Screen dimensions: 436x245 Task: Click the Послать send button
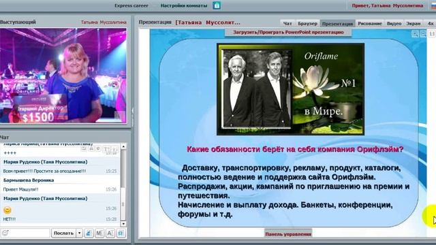[x=63, y=233]
